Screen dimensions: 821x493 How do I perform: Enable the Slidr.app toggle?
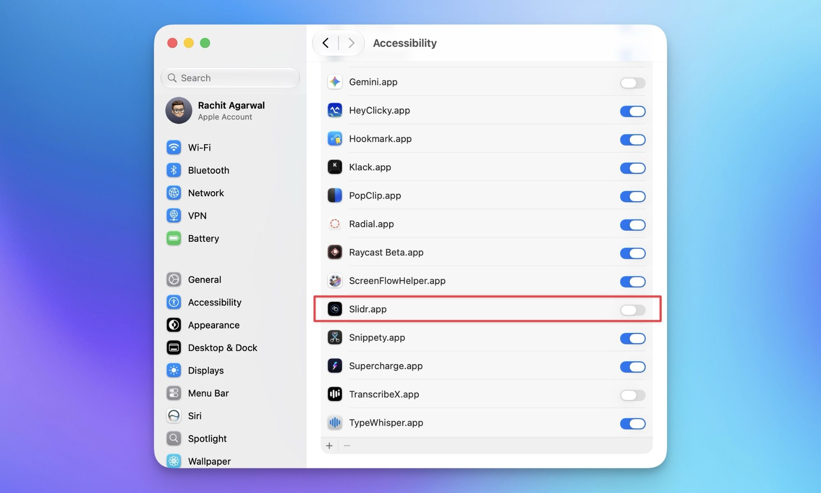click(x=633, y=310)
